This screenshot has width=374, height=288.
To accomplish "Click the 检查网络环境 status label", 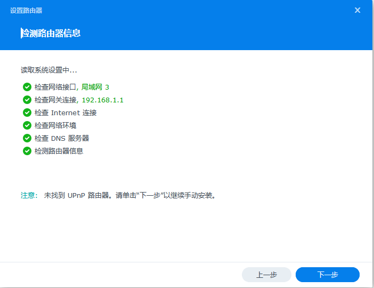I will pos(55,125).
